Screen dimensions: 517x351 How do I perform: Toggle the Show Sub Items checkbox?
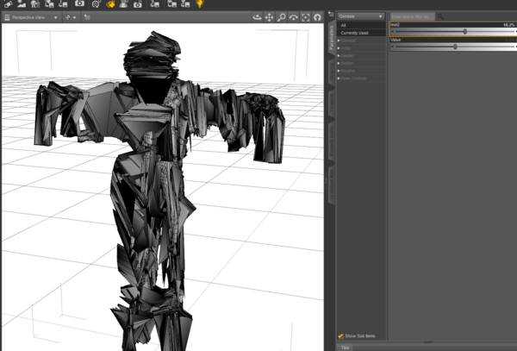pos(341,335)
